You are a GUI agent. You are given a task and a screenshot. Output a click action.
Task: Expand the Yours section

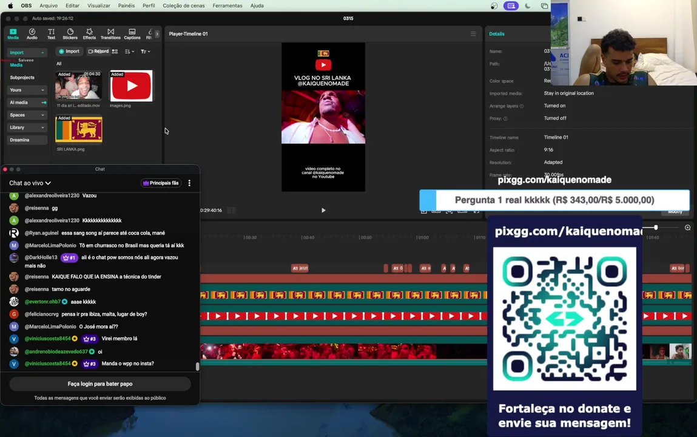[27, 90]
